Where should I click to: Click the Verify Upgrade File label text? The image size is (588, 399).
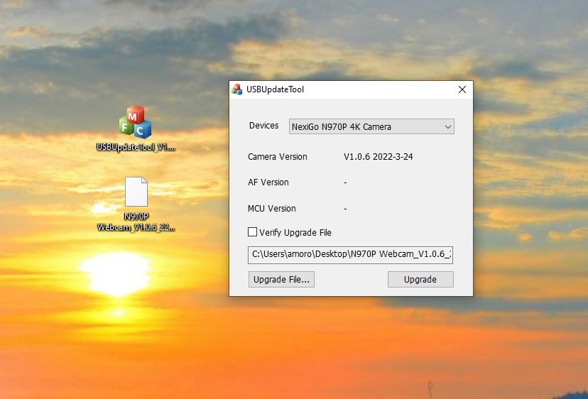[295, 232]
